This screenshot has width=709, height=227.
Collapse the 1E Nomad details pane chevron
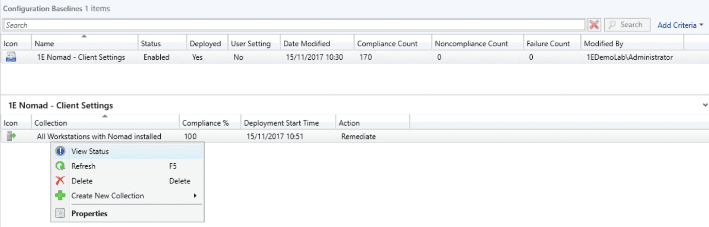click(705, 105)
